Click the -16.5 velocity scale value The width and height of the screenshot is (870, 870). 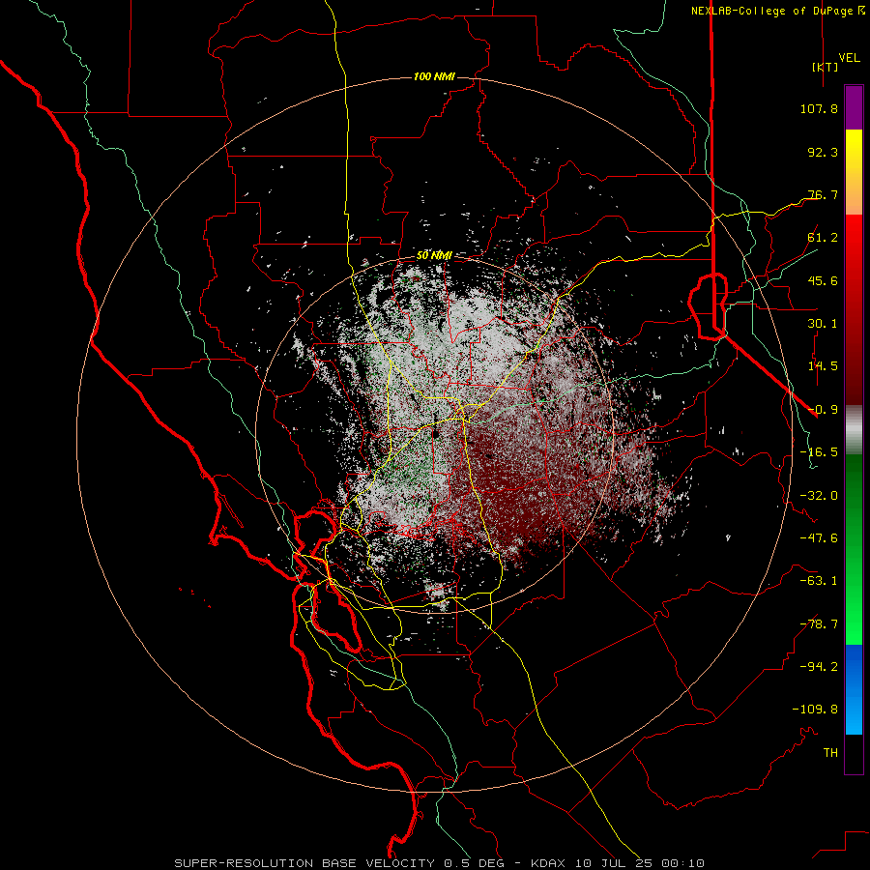(x=819, y=452)
